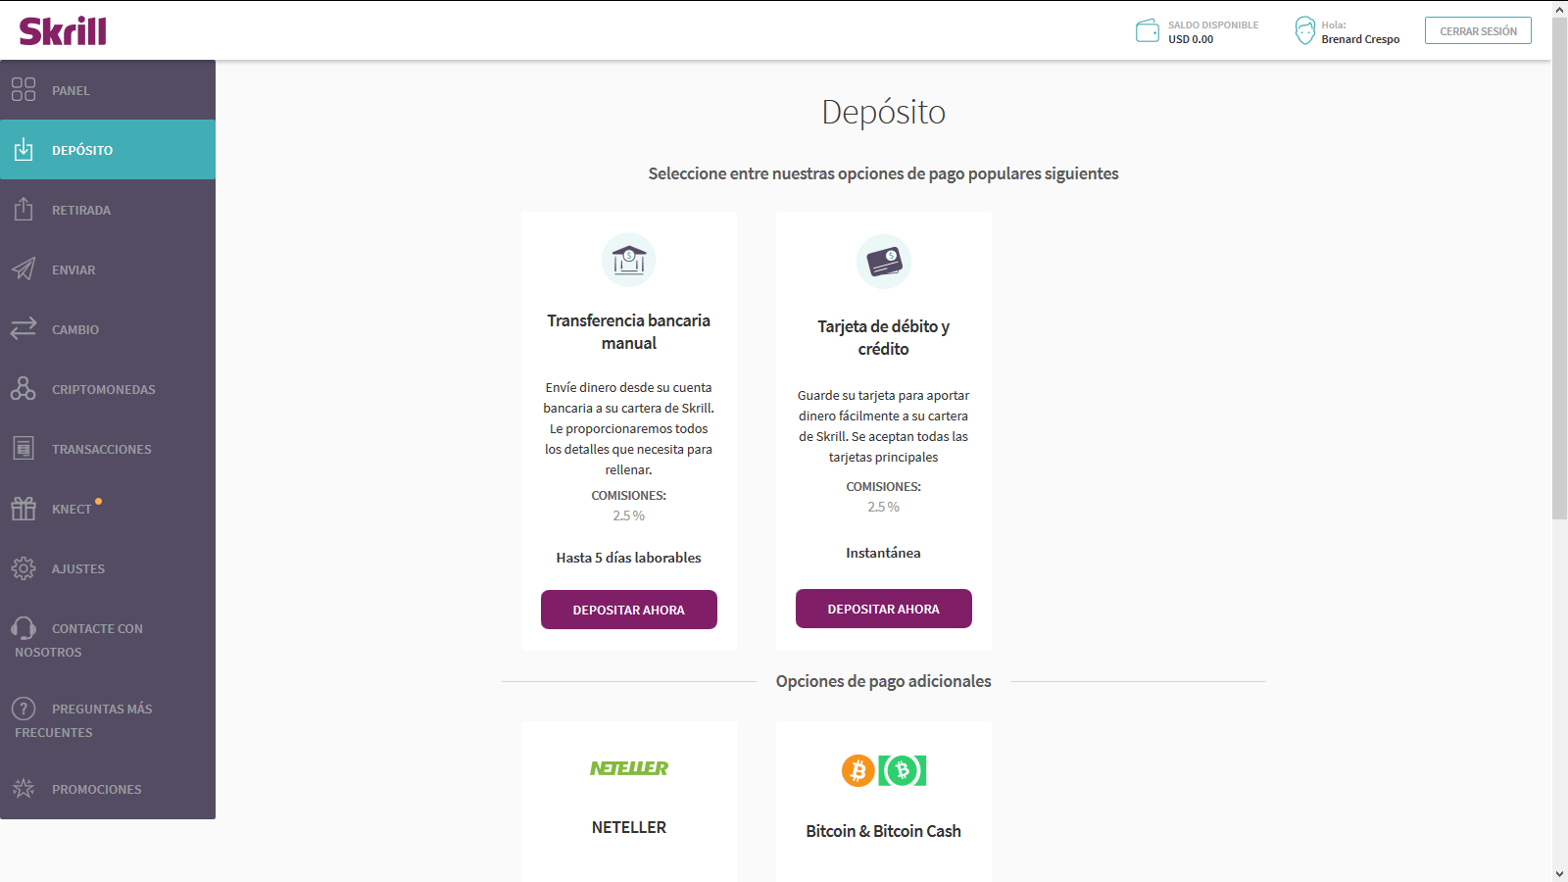This screenshot has width=1568, height=882.
Task: Click the Retirada upload icon
Action: (x=24, y=209)
